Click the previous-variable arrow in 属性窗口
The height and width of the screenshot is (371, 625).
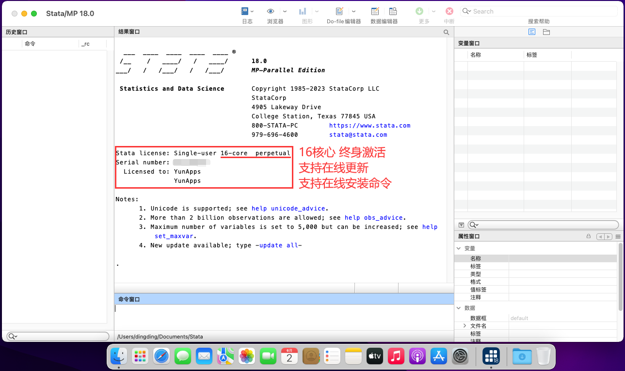(601, 237)
